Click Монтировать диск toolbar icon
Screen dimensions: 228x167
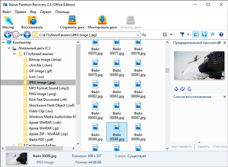pyautogui.click(x=102, y=22)
